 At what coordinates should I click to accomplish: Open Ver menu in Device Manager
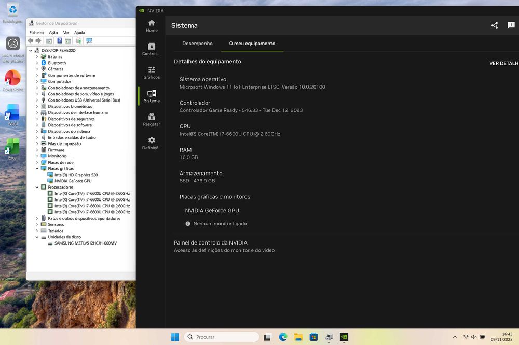[66, 33]
